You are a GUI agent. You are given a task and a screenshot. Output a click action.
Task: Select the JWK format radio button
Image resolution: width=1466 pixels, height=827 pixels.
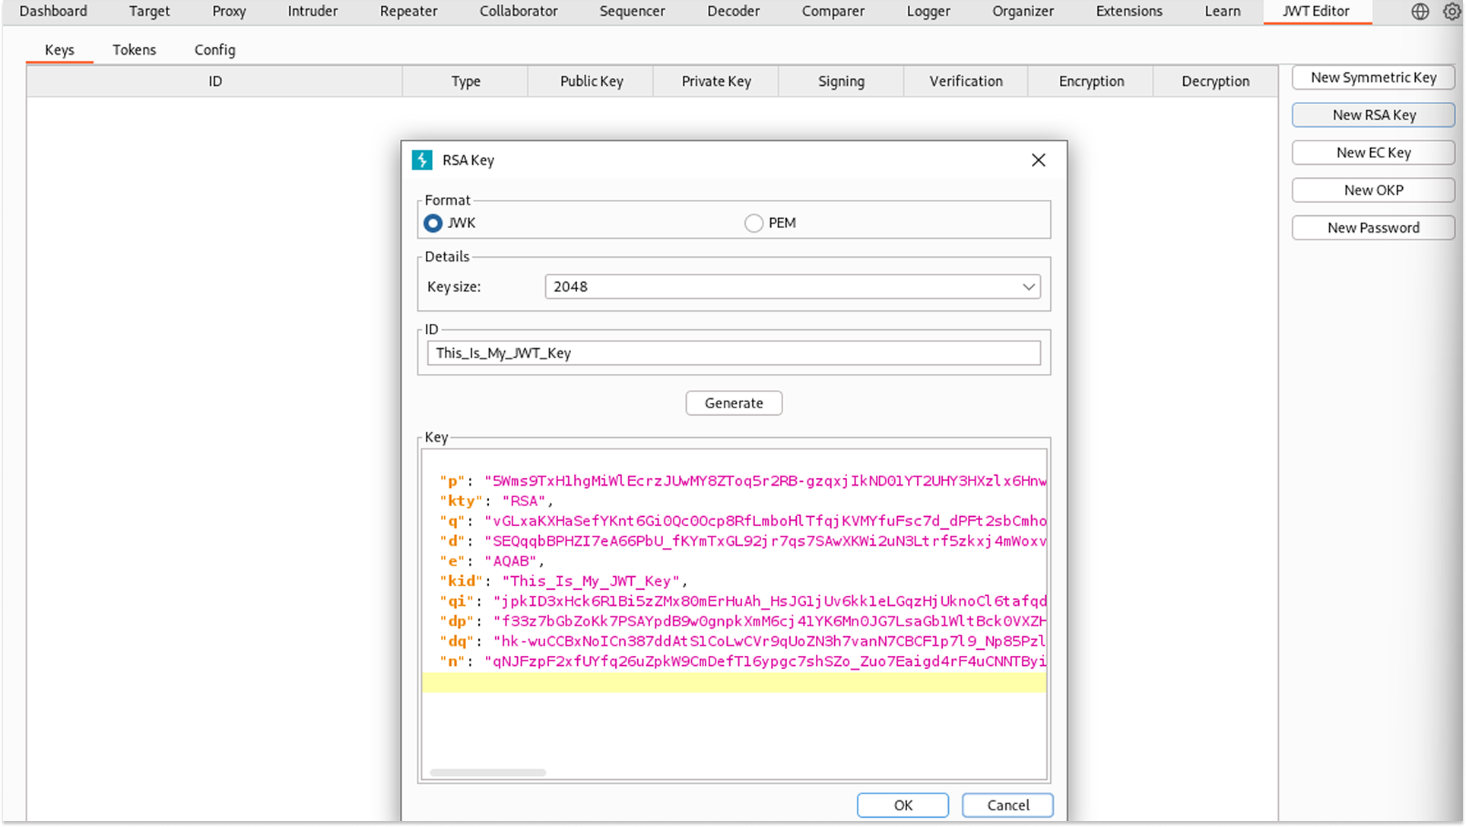(x=432, y=223)
